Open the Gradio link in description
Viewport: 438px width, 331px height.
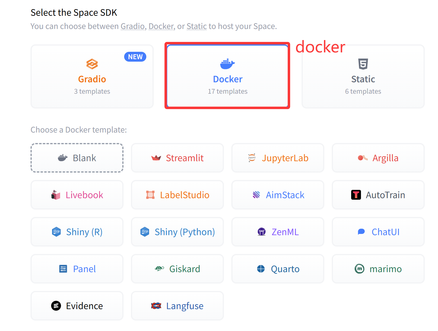(132, 26)
